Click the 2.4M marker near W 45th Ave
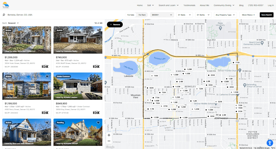This screenshot has height=149, width=276. pos(180,82)
